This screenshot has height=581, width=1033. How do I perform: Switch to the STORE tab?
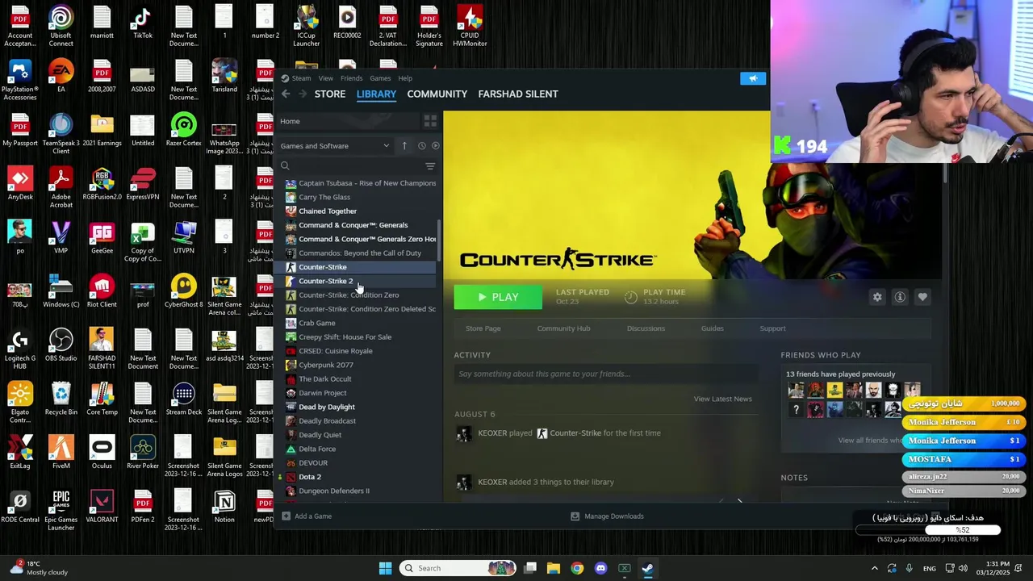(x=330, y=94)
